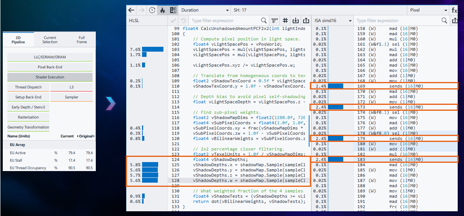Screen dimensions: 464x216
Task: Click the import shader download icon
Action: (296, 20)
